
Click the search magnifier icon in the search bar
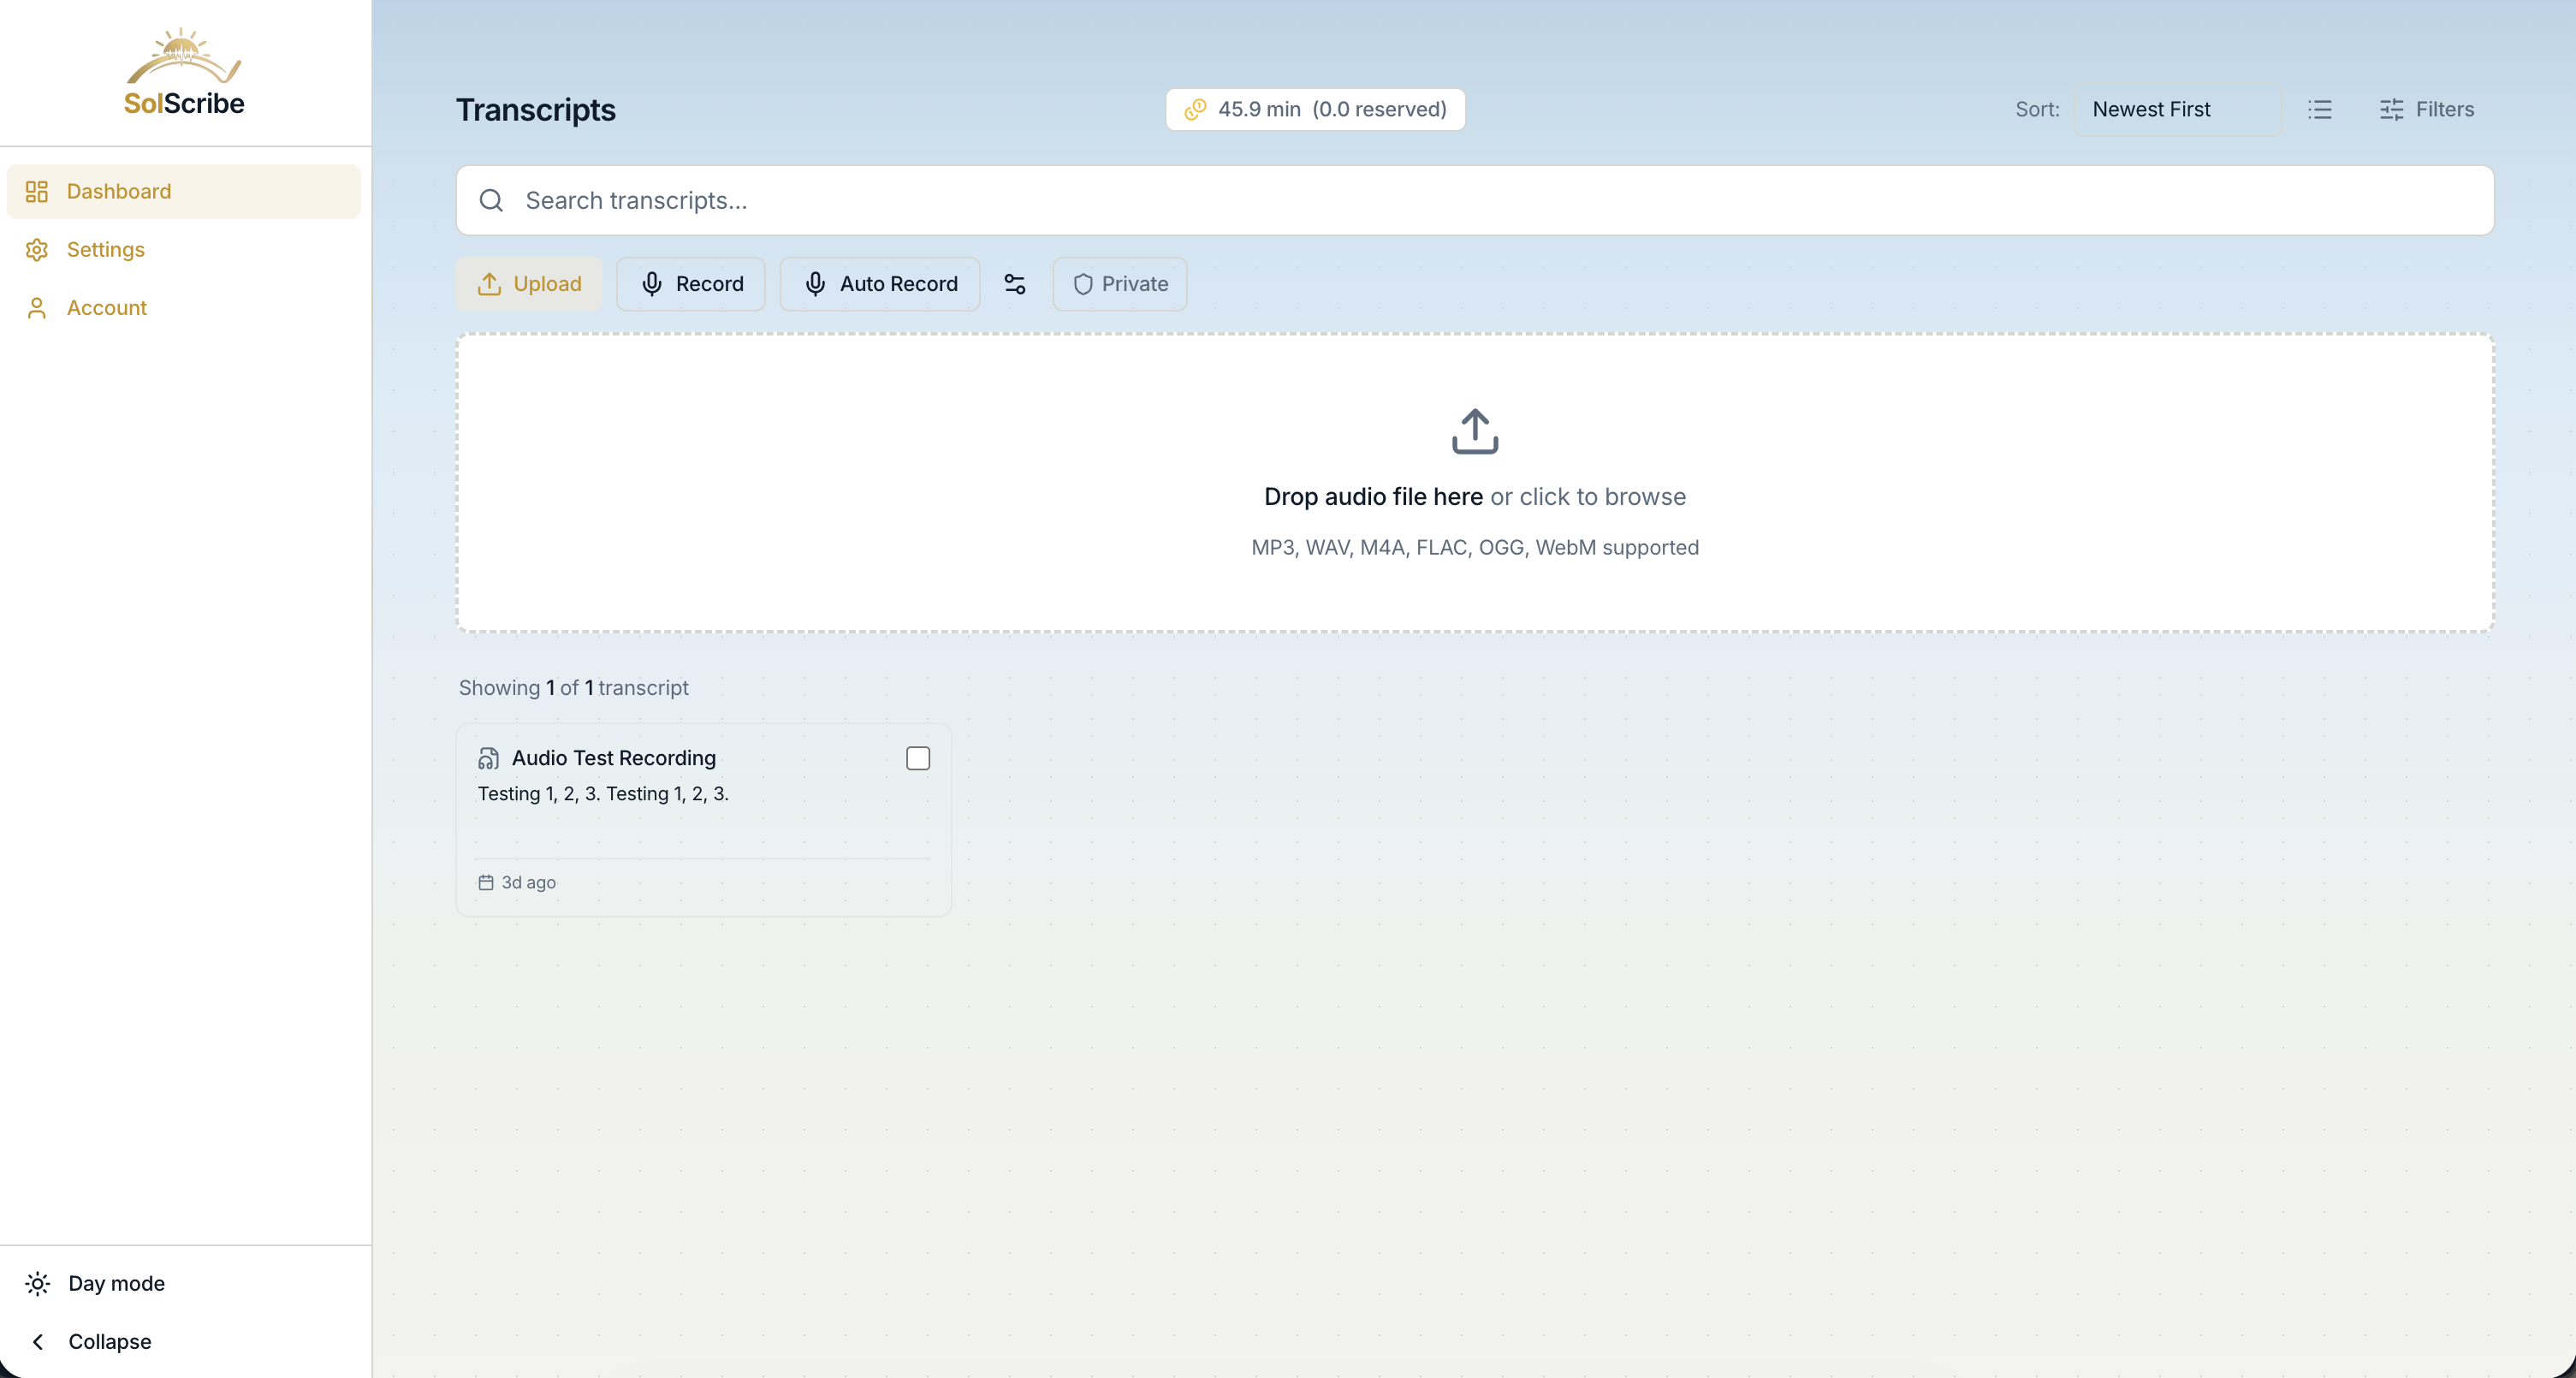491,200
